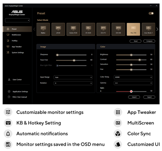Click the Color panel scrollbar

pos(154,52)
